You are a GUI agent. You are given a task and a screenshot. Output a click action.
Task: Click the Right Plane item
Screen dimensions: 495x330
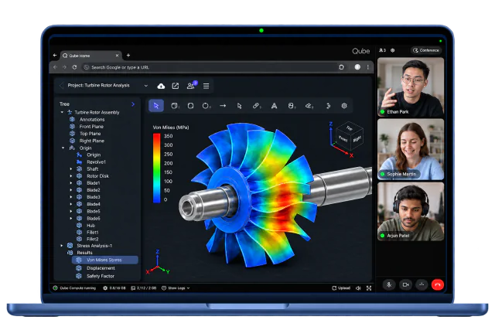91,141
